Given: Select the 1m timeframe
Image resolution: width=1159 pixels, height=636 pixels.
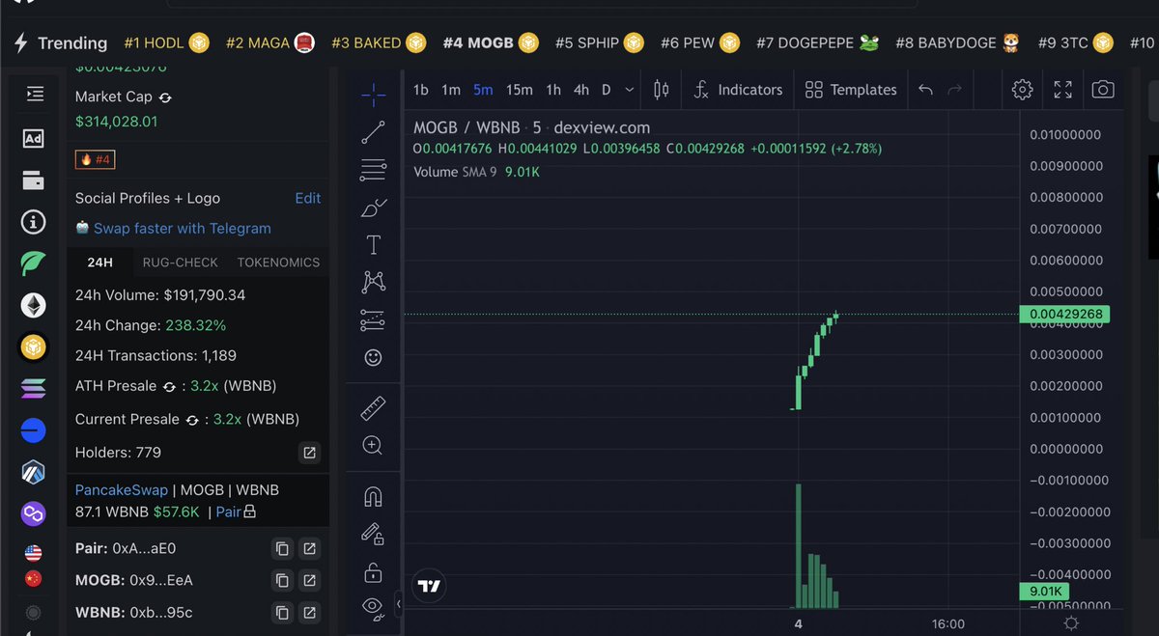Looking at the screenshot, I should click(451, 90).
